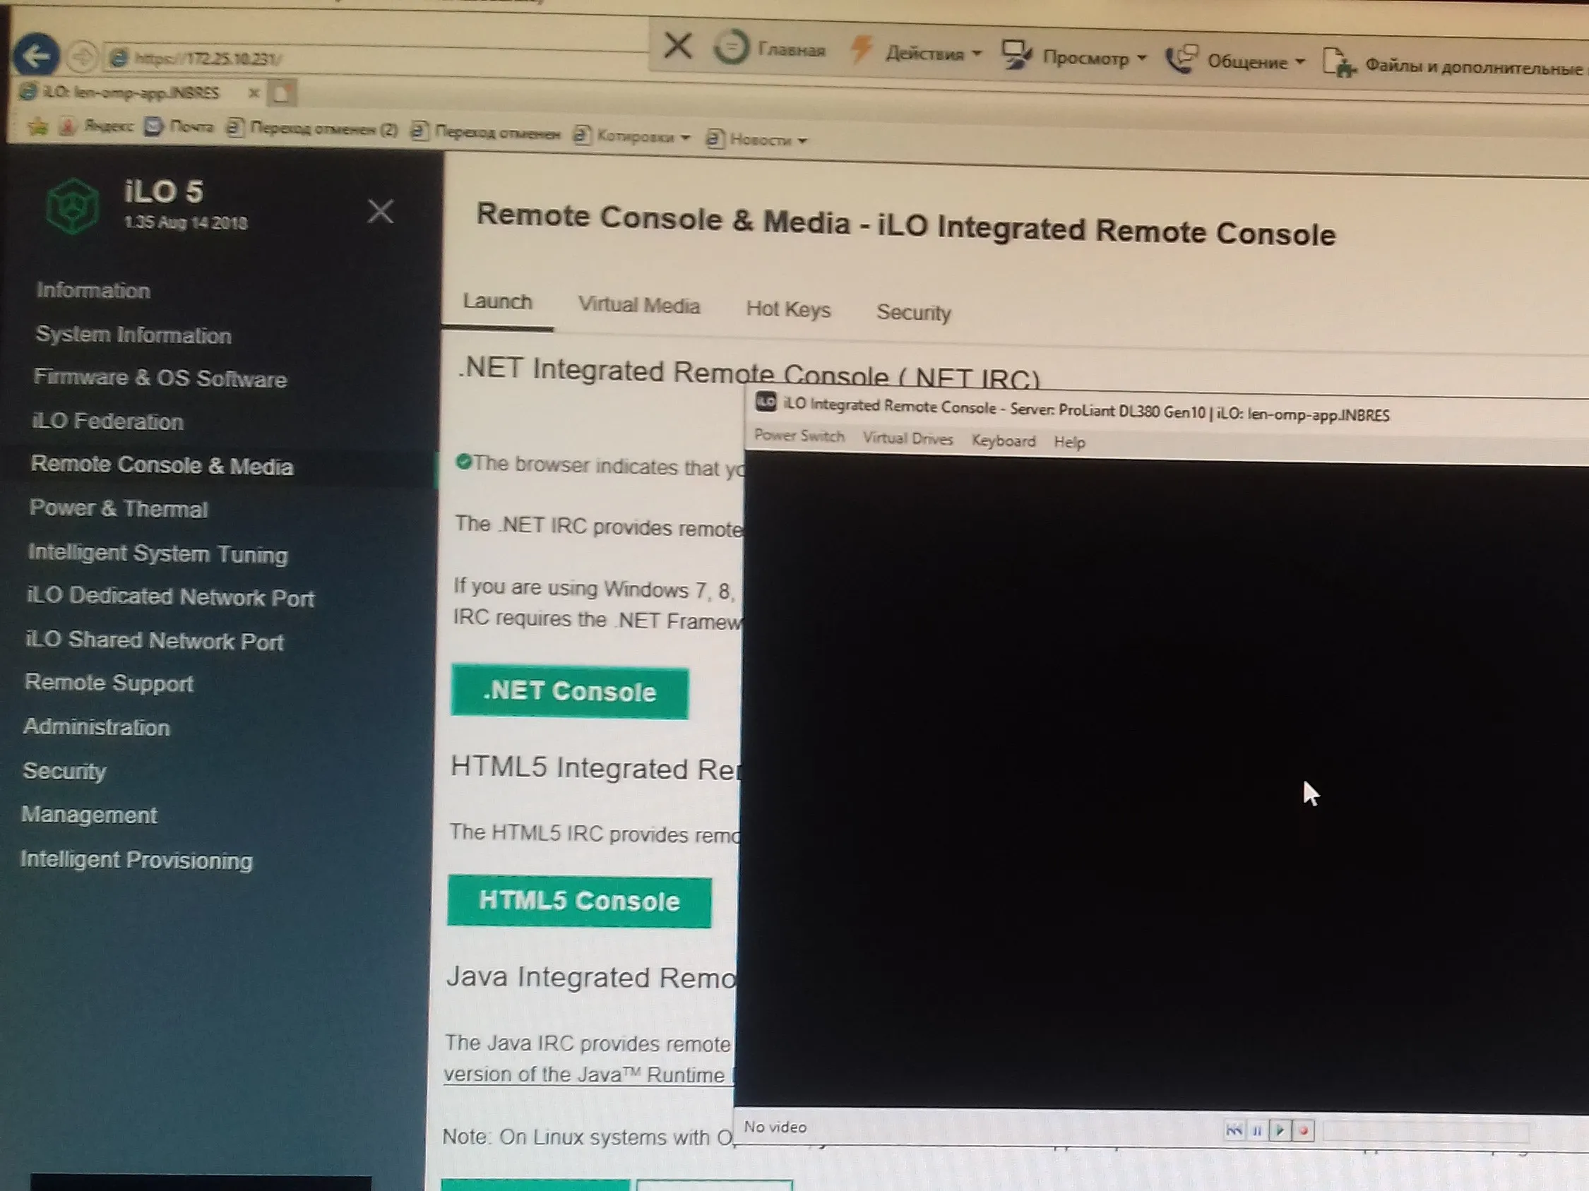Viewport: 1589px width, 1191px height.
Task: Open Remote Support in the sidebar
Action: click(109, 683)
